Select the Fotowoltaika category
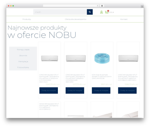 pos(23,68)
